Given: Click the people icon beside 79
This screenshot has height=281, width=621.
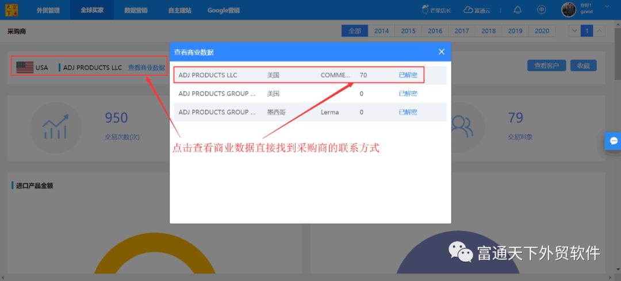Looking at the screenshot, I should (462, 128).
